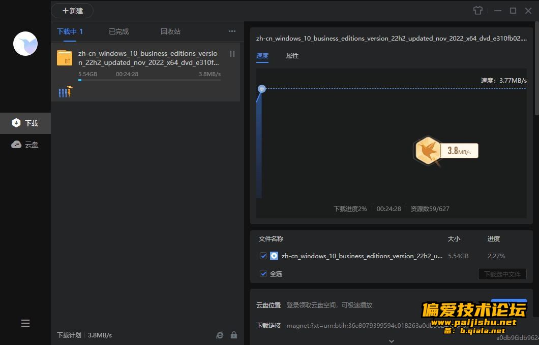This screenshot has height=345, width=539.
Task: Expand the details panel down chevron
Action: [392, 341]
